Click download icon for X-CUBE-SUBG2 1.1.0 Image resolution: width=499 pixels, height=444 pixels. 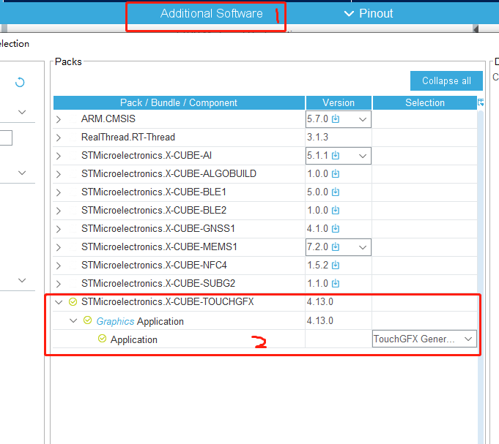pyautogui.click(x=336, y=283)
